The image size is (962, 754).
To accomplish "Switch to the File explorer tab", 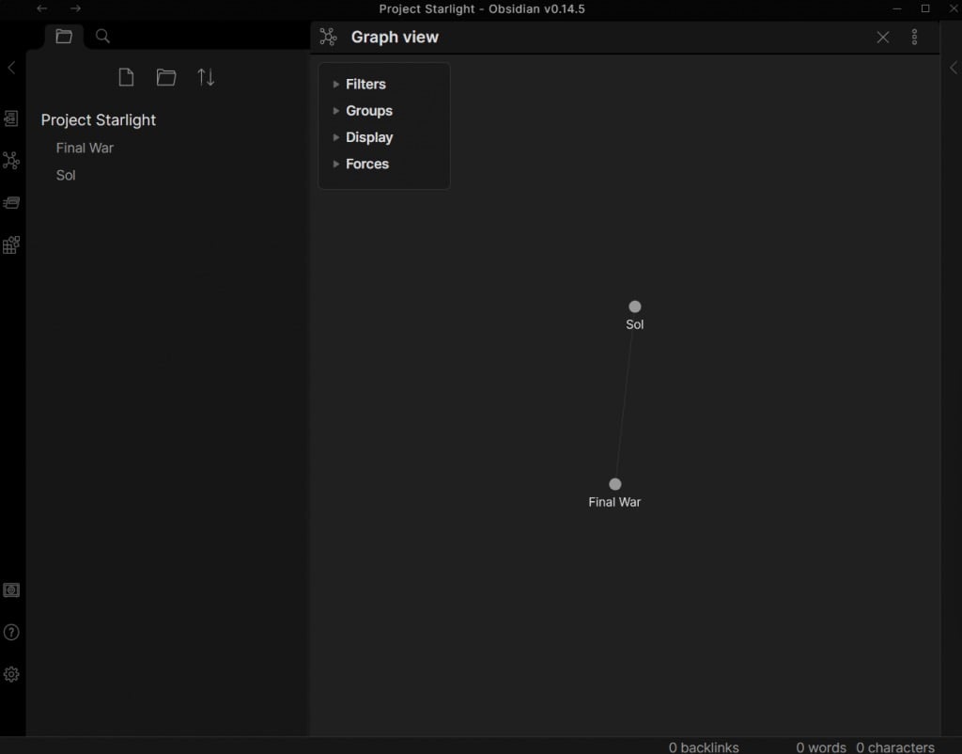I will pyautogui.click(x=64, y=37).
